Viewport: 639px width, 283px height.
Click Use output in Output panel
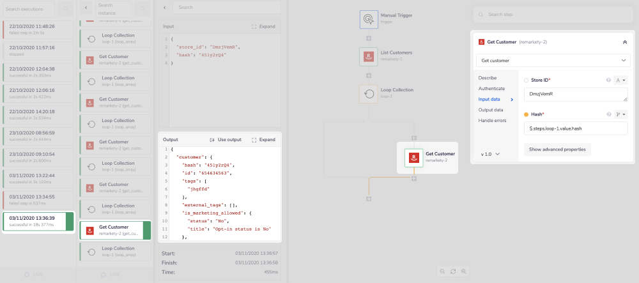pyautogui.click(x=226, y=140)
